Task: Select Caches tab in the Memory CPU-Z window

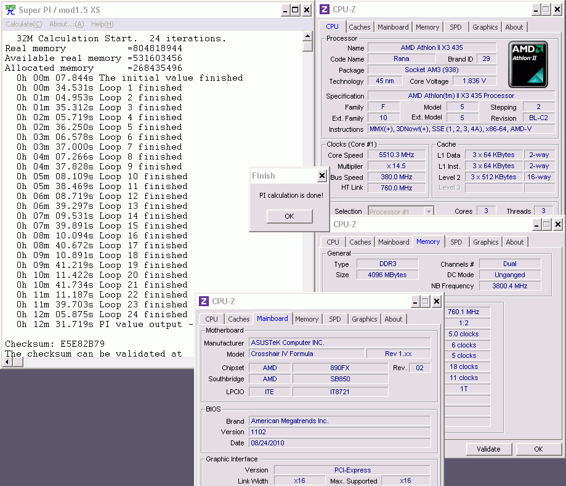Action: click(360, 242)
